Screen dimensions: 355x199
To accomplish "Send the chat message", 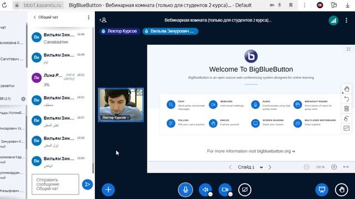I will pos(88,184).
